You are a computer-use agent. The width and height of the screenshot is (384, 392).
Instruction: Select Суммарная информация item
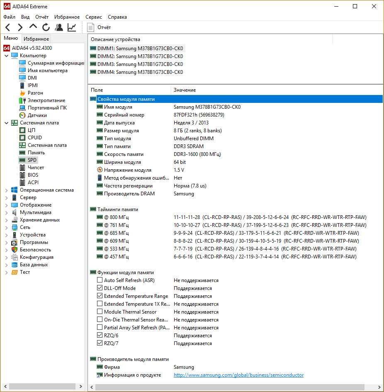56,63
